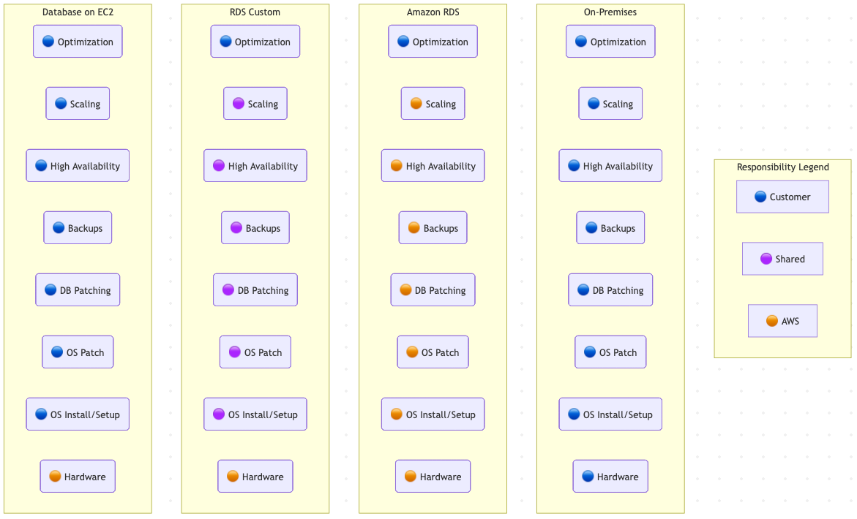Click purple DB Patching icon in RDS Custom
The image size is (857, 519).
coord(228,290)
